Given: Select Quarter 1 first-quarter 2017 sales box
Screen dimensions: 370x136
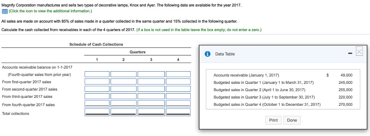Looking at the screenshot, I should pos(97,82).
